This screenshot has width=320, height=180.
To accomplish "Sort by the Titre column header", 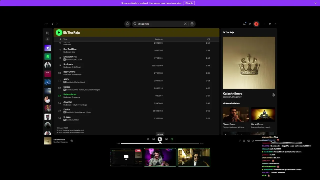I will coord(65,39).
